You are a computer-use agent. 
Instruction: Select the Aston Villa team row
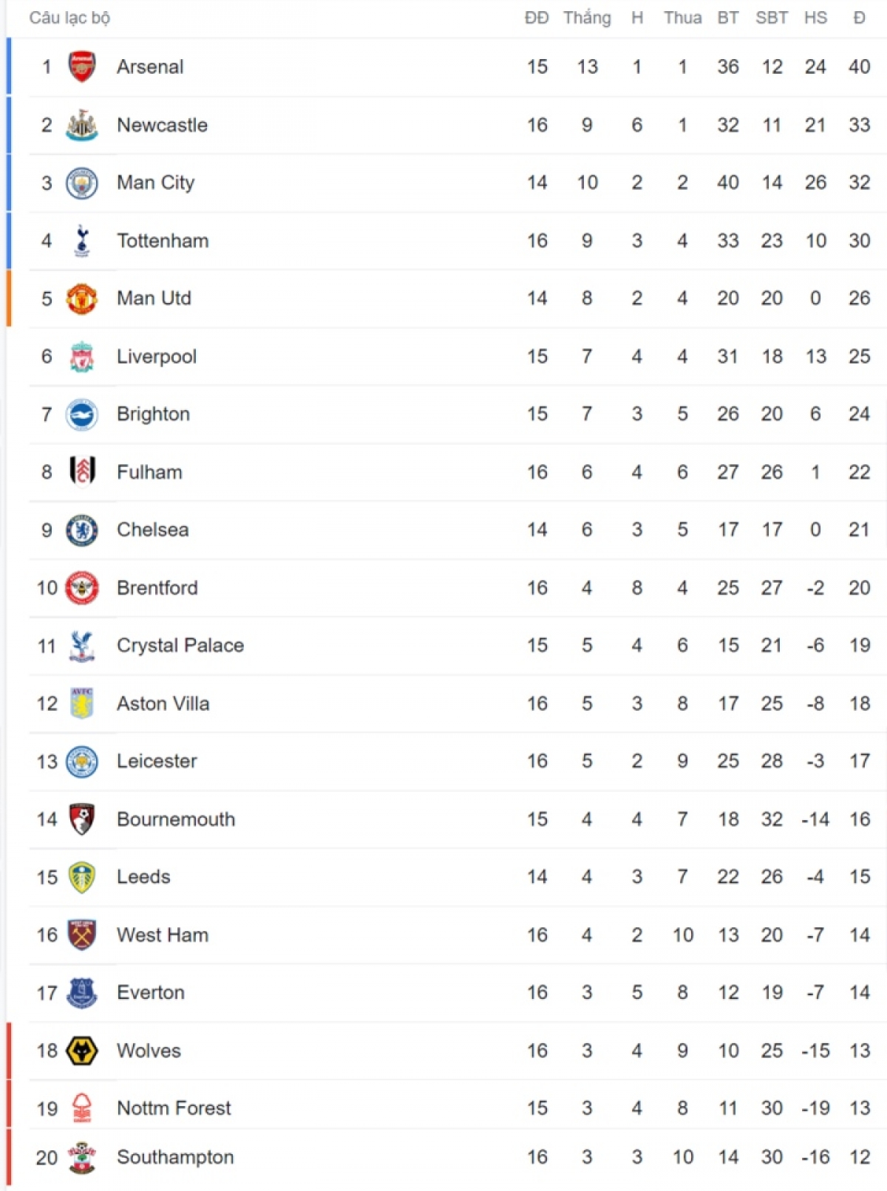pyautogui.click(x=458, y=703)
